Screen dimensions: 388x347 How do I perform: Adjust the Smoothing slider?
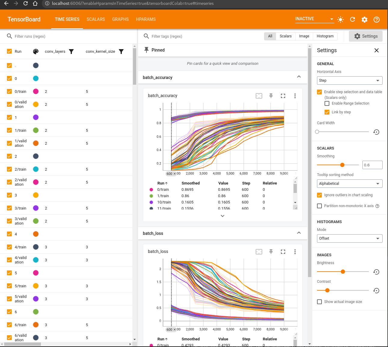point(338,165)
